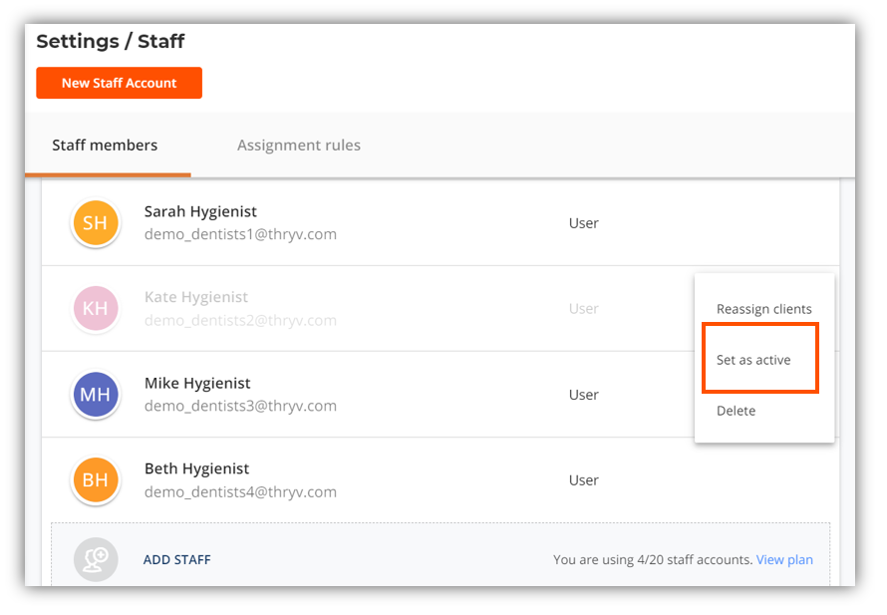Image resolution: width=887 pixels, height=615 pixels.
Task: Click the ADD STAFF label
Action: tap(177, 560)
